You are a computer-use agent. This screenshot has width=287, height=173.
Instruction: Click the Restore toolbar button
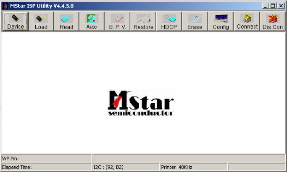click(143, 21)
